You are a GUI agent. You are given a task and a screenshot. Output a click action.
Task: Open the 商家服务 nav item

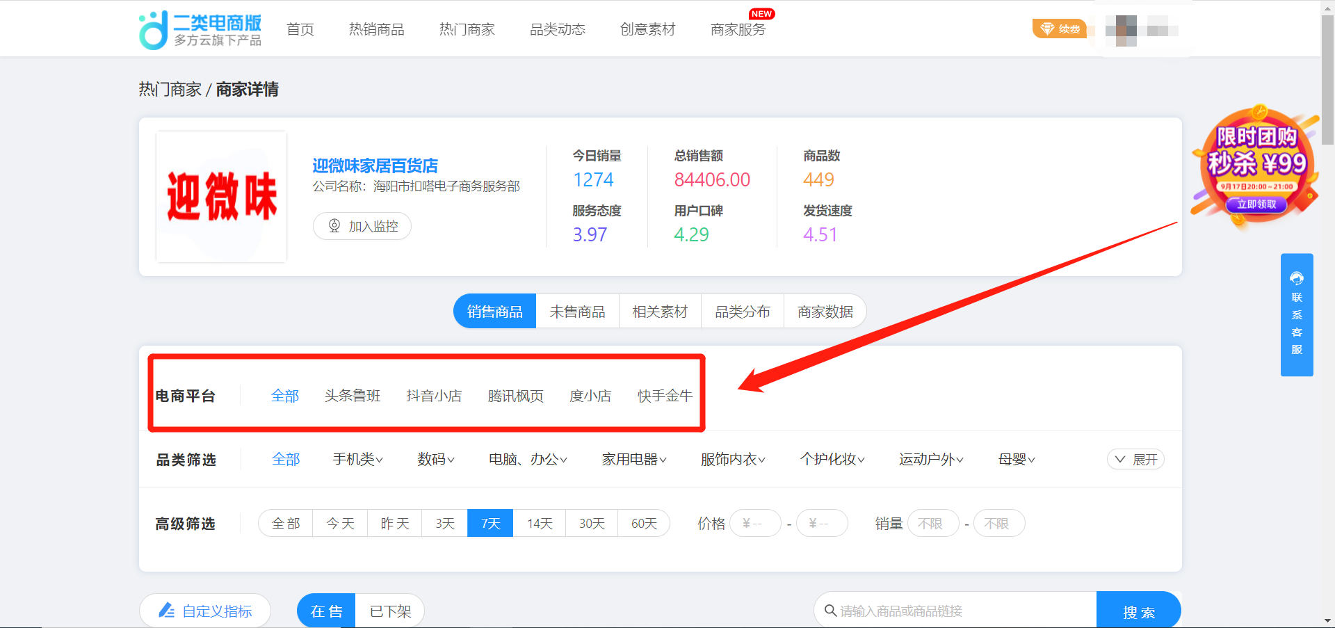click(738, 29)
